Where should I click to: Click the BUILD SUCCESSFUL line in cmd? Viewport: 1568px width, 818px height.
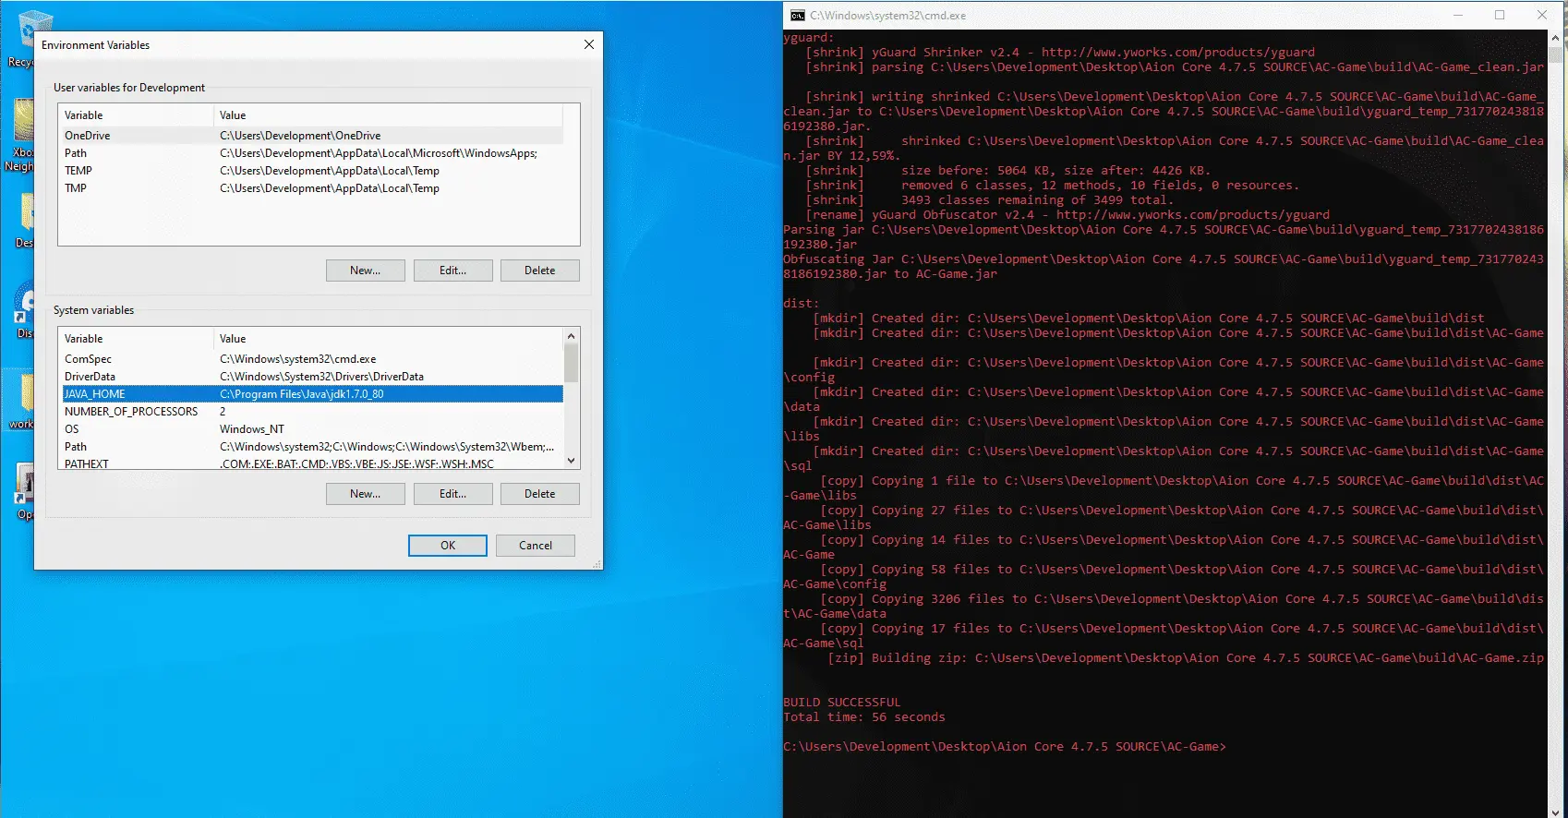pyautogui.click(x=841, y=703)
